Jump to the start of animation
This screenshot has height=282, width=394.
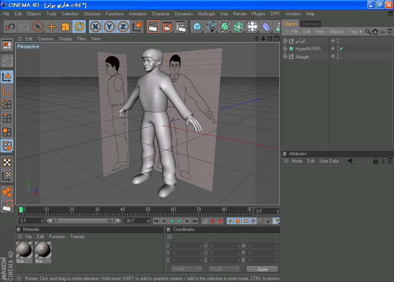tap(156, 221)
